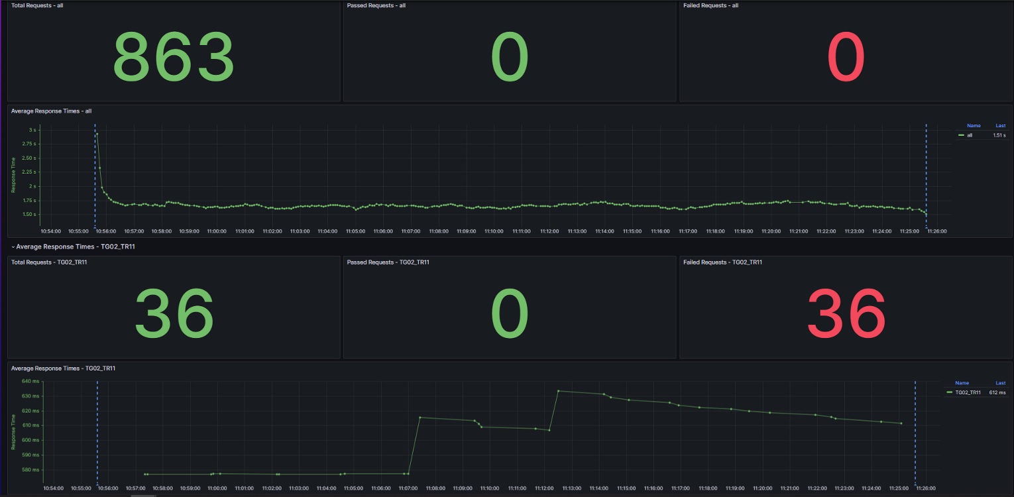1014x497 pixels.
Task: Sort the 'all' chart legend by Name
Action: [x=974, y=125]
